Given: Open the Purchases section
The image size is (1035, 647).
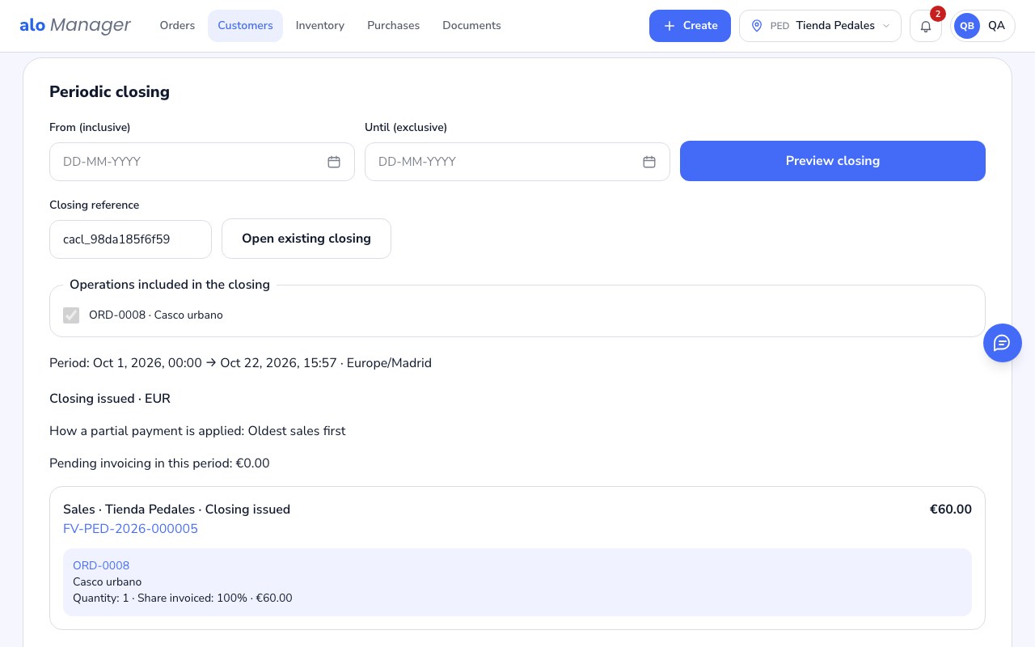Looking at the screenshot, I should click(393, 26).
